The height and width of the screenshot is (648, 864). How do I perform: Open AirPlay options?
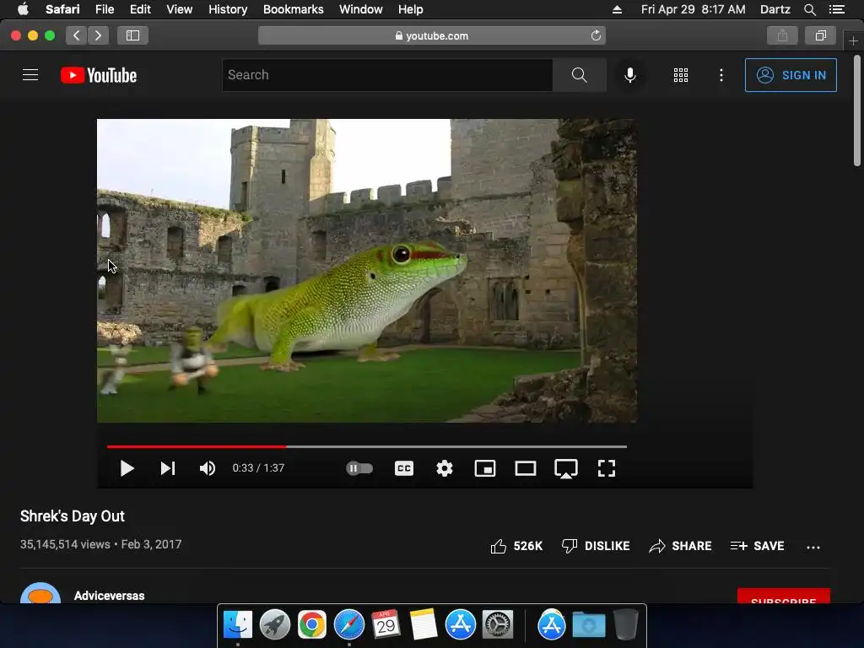[x=566, y=469]
